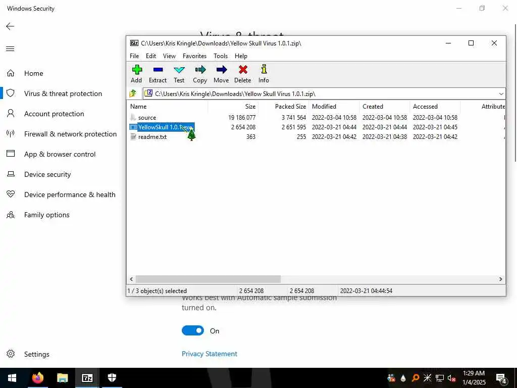Sort file list by Packed Size column
This screenshot has height=388, width=517.
click(x=284, y=107)
